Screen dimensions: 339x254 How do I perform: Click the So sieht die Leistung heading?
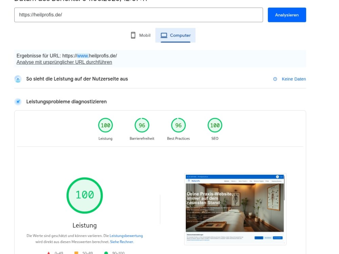(77, 79)
